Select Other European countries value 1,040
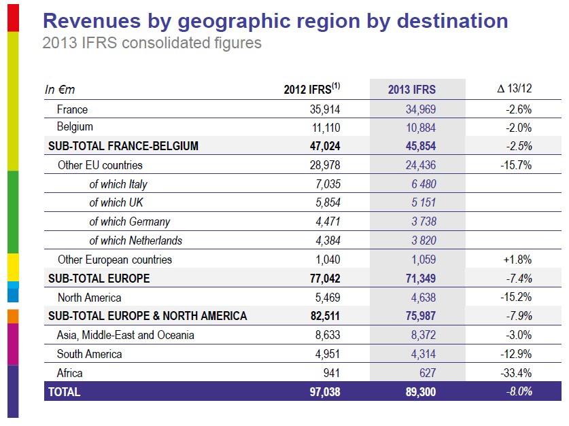This screenshot has width=569, height=426. 328,260
